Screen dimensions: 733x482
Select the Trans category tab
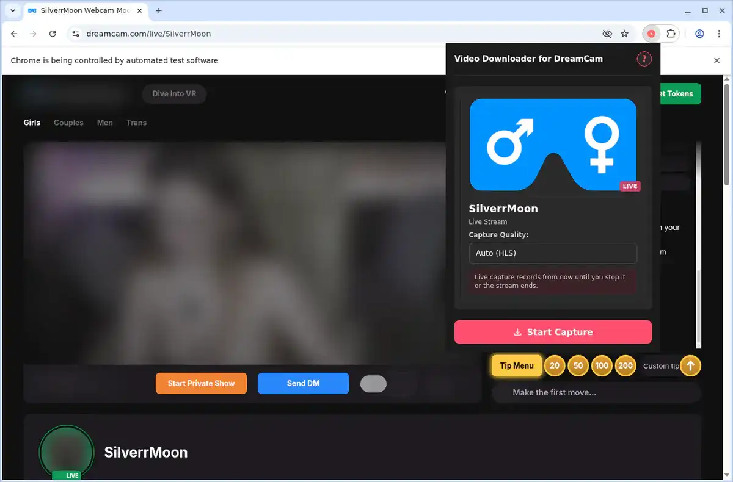pyautogui.click(x=136, y=123)
